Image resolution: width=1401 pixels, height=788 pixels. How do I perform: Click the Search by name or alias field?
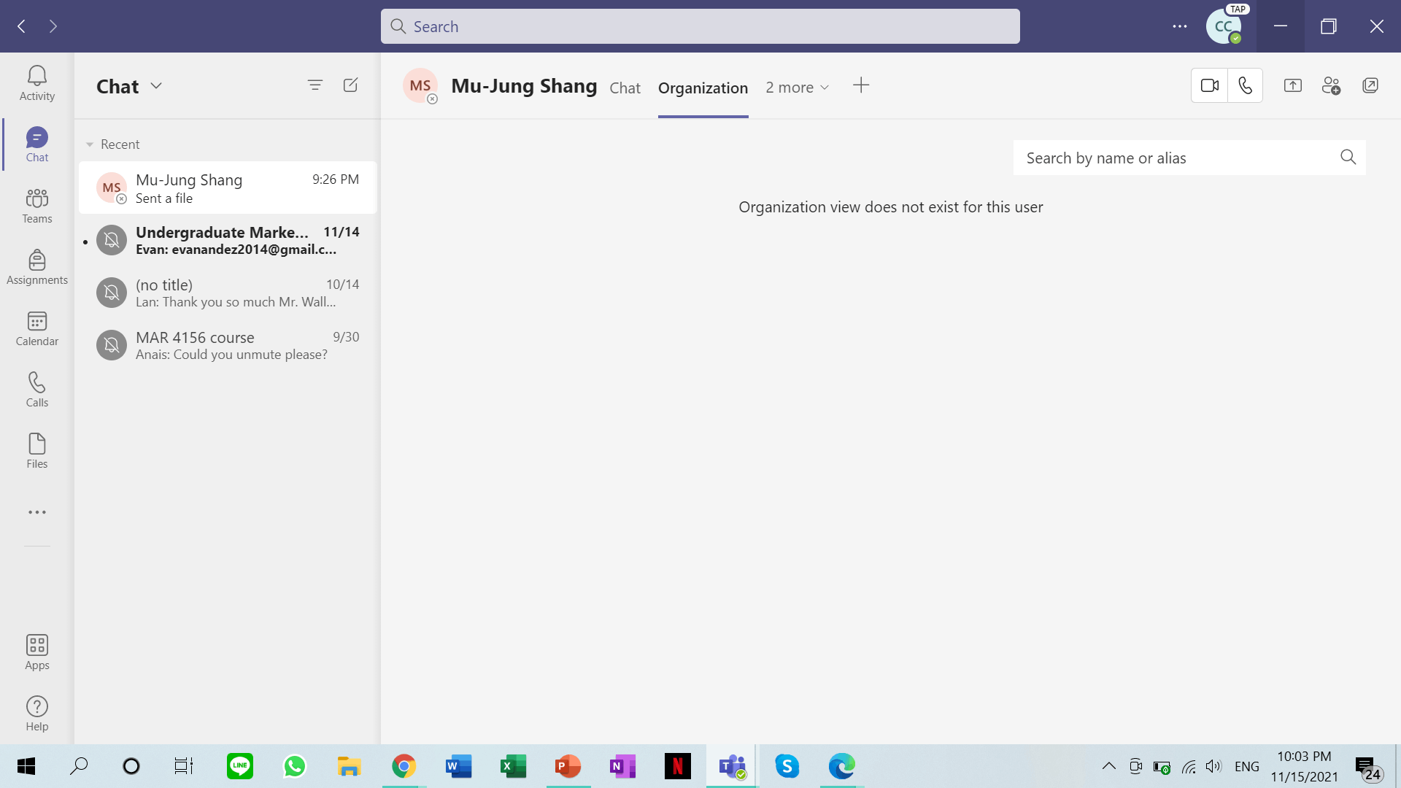pos(1175,158)
